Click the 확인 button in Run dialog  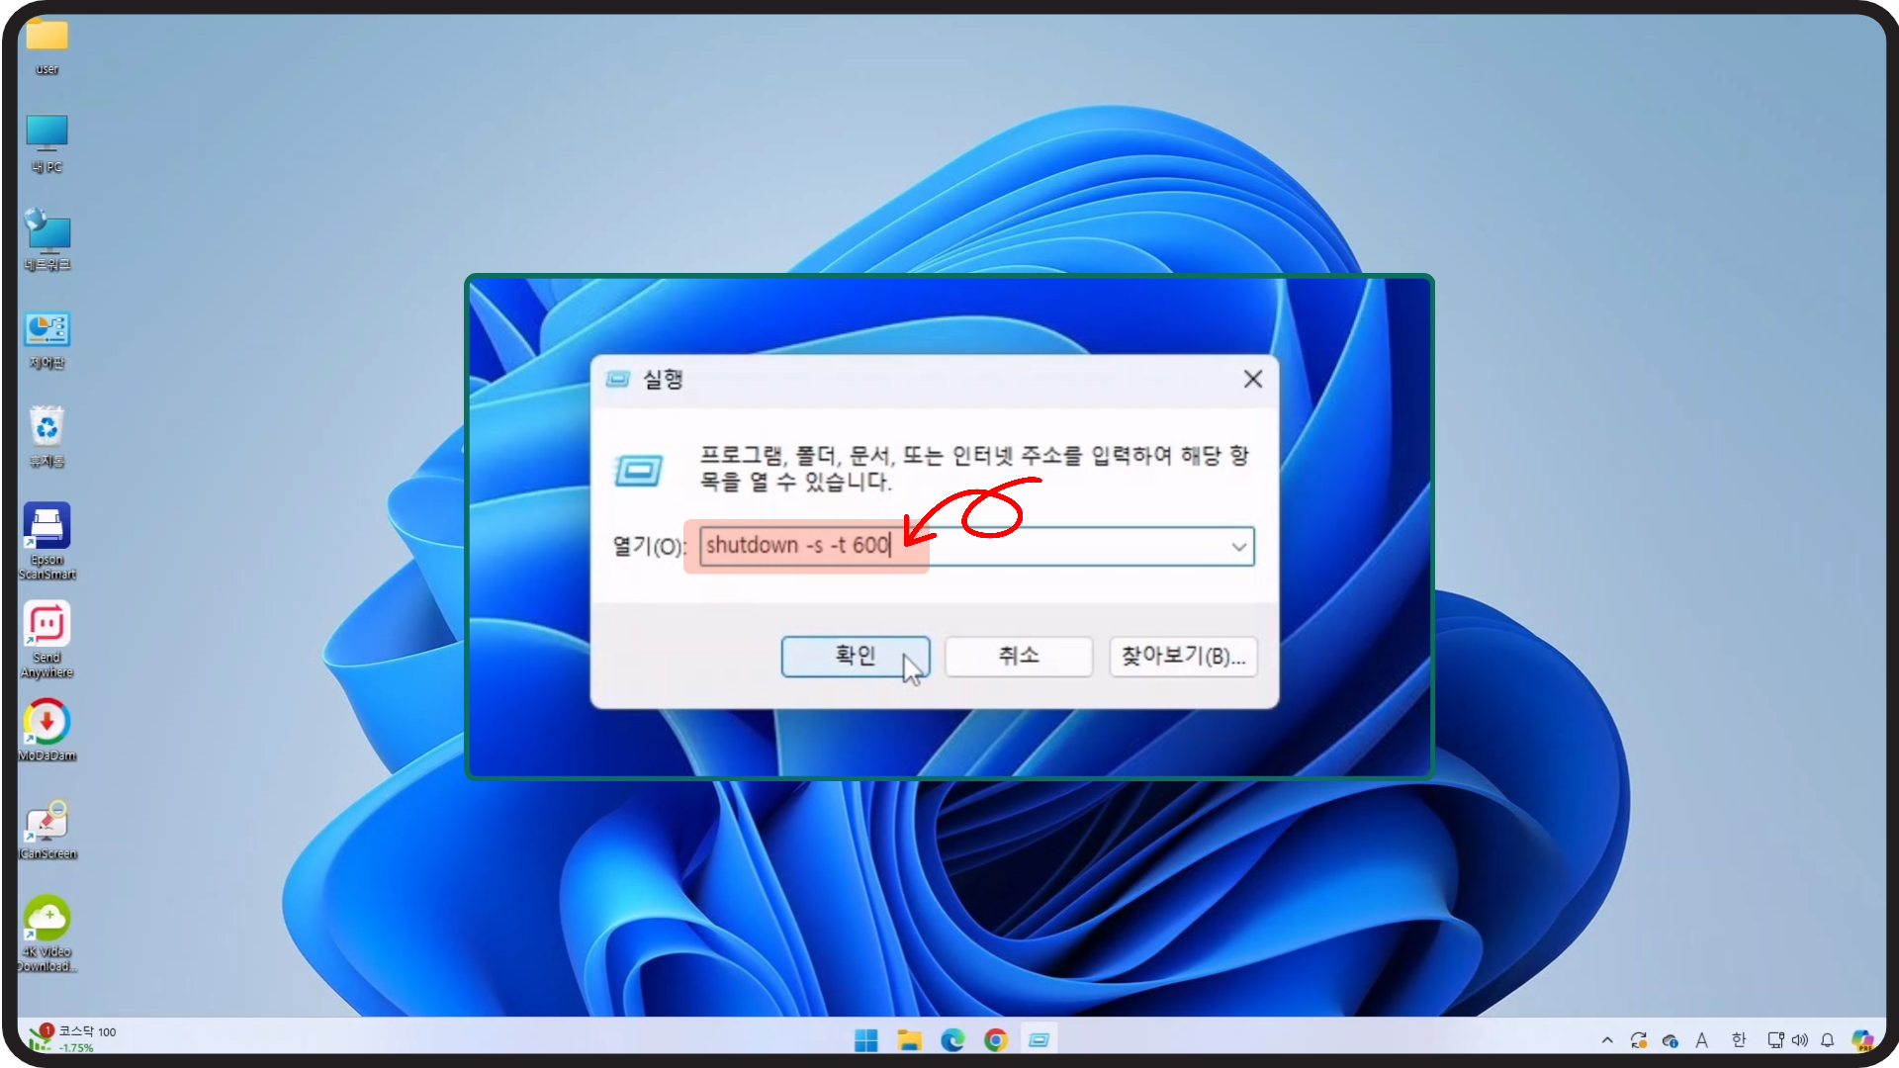[855, 657]
